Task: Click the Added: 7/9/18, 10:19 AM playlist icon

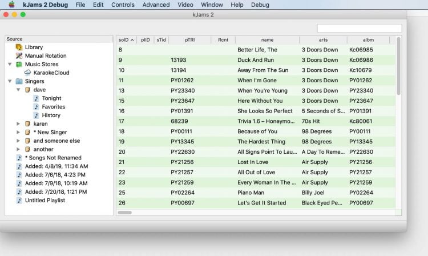Action: click(x=19, y=183)
